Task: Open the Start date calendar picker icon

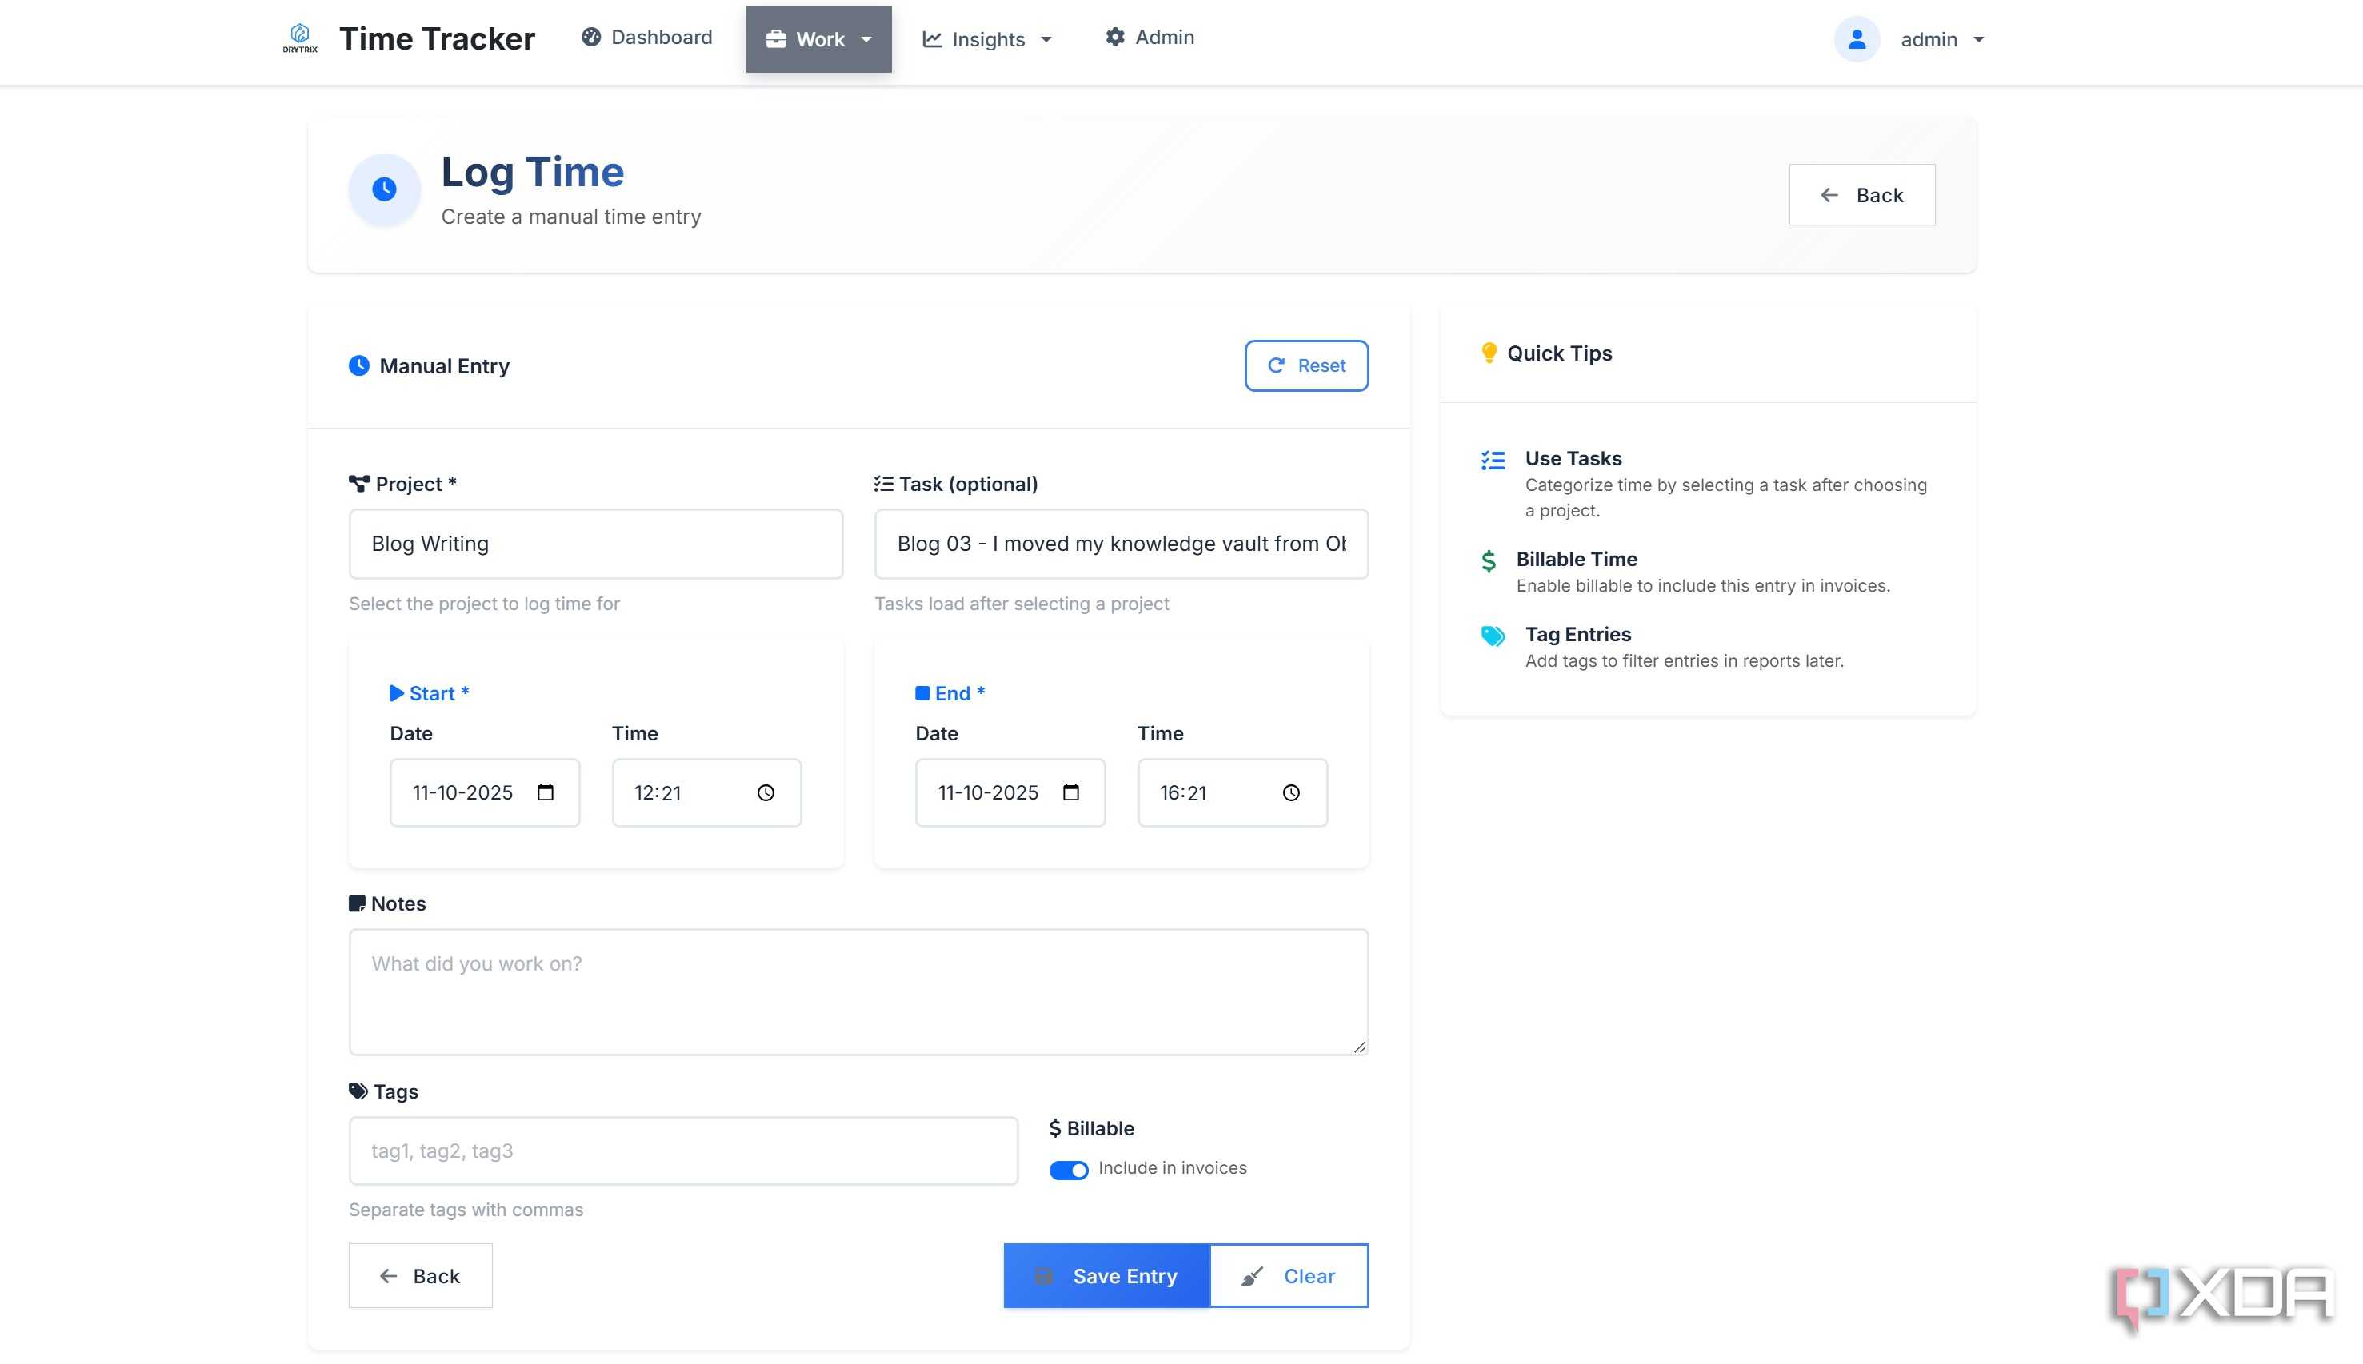Action: tap(546, 792)
